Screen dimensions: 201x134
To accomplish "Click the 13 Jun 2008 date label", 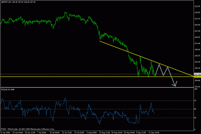I will [x=5, y=132].
